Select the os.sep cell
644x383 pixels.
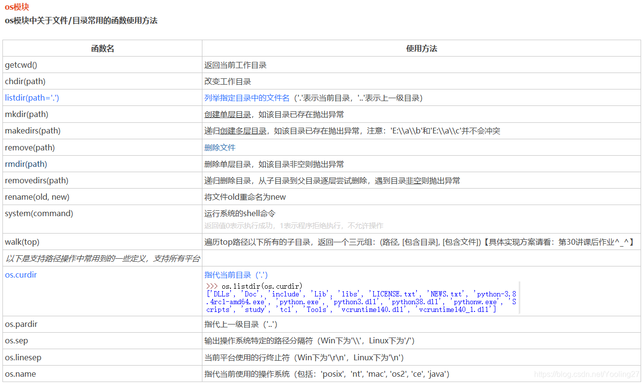[103, 340]
